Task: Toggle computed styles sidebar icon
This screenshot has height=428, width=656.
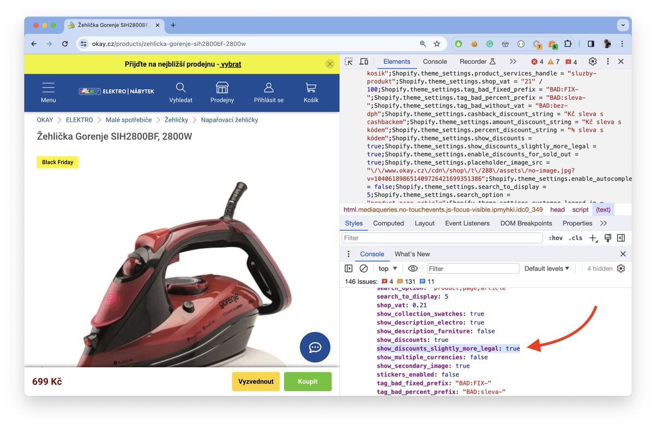Action: [x=621, y=238]
